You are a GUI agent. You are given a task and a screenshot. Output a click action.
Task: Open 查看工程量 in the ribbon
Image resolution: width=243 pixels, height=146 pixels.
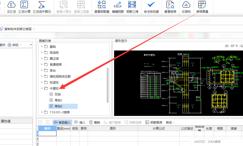point(81,7)
